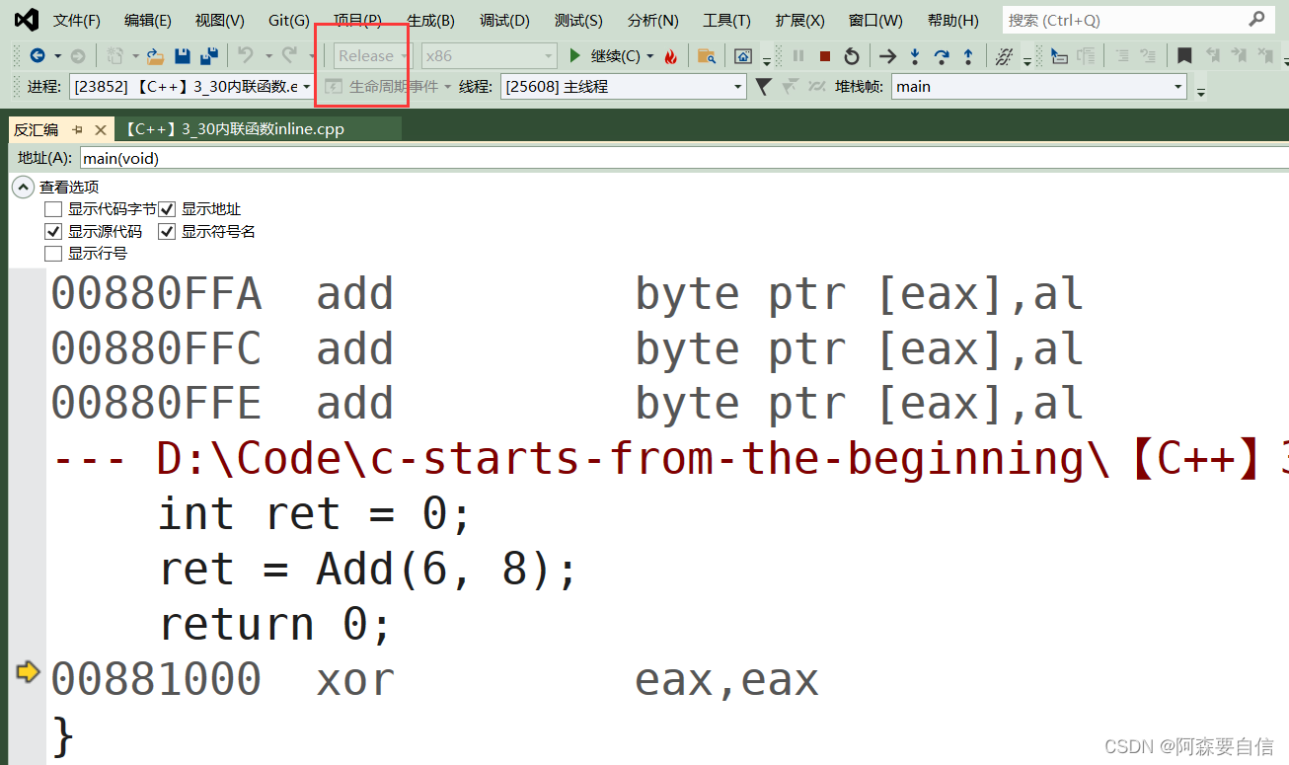This screenshot has width=1289, height=765.
Task: Click the green Continue play icon
Action: pyautogui.click(x=575, y=56)
